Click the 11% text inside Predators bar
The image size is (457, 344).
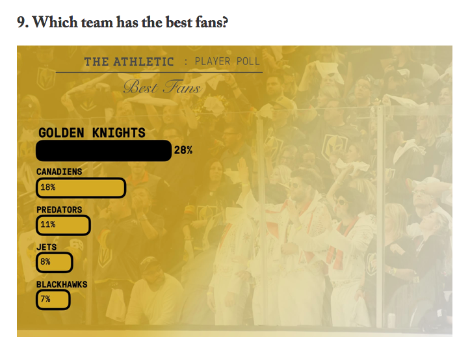[x=48, y=224]
